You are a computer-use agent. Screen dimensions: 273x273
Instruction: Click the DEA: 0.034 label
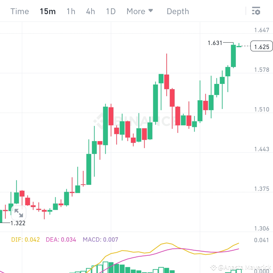coord(61,239)
